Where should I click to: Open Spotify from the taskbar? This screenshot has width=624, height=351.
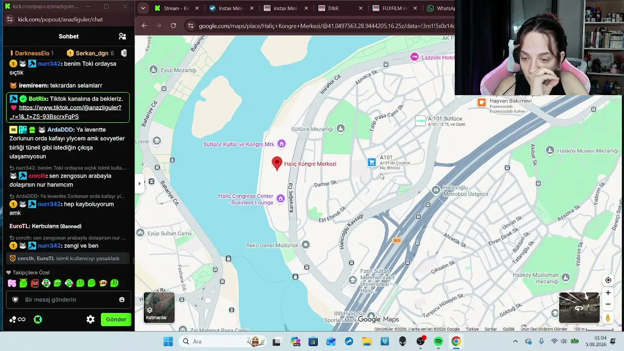(438, 342)
